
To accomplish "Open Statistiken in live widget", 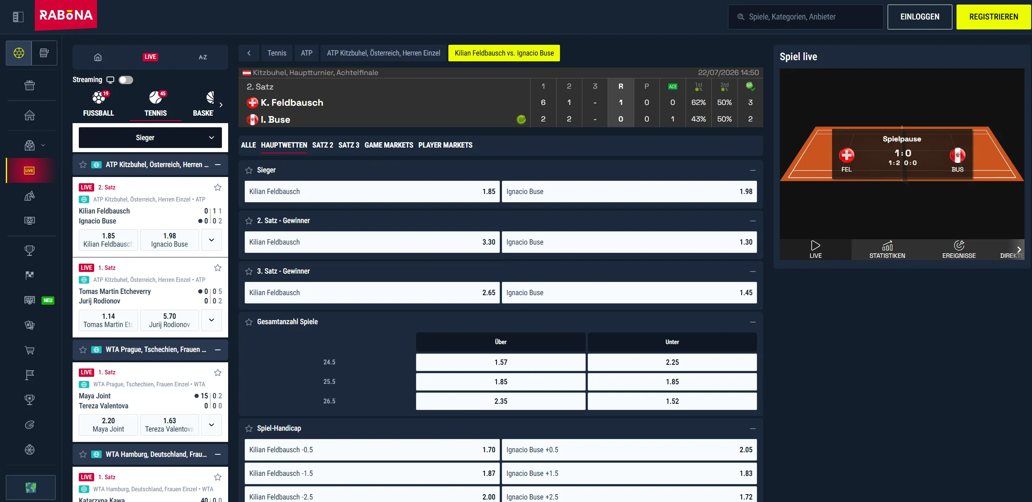I will point(887,250).
